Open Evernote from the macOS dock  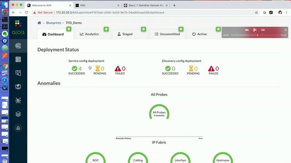(5, 34)
